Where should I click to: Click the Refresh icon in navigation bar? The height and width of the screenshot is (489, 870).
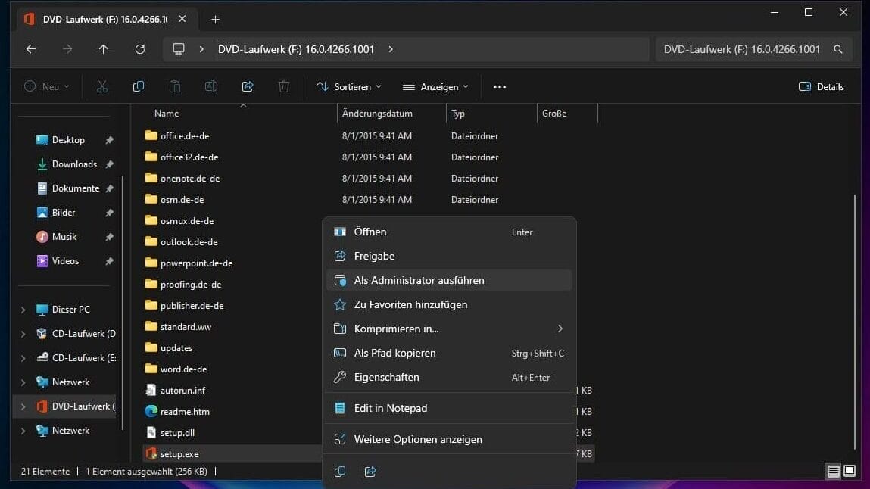[x=140, y=49]
